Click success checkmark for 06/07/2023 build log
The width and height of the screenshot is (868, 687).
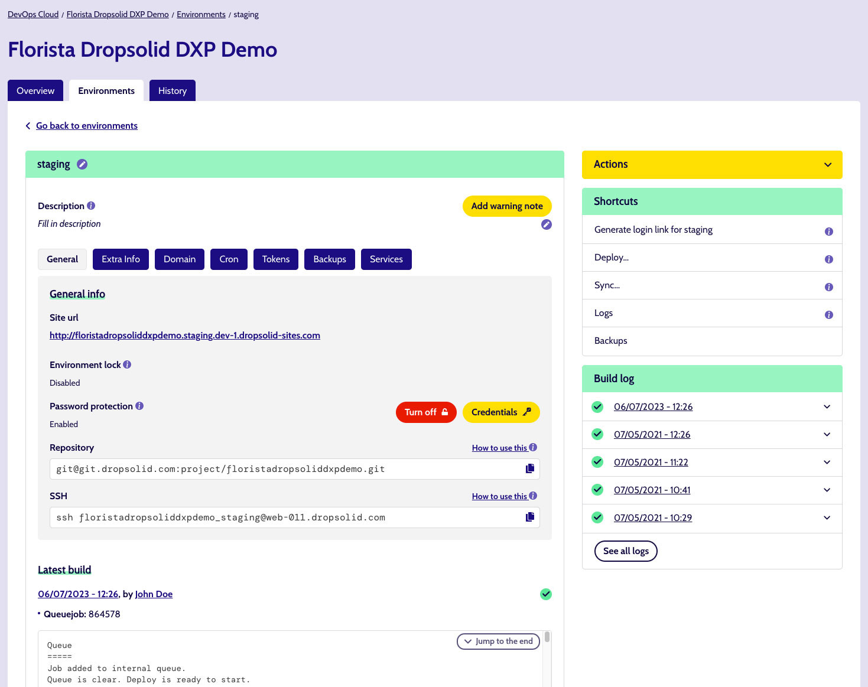(x=597, y=406)
